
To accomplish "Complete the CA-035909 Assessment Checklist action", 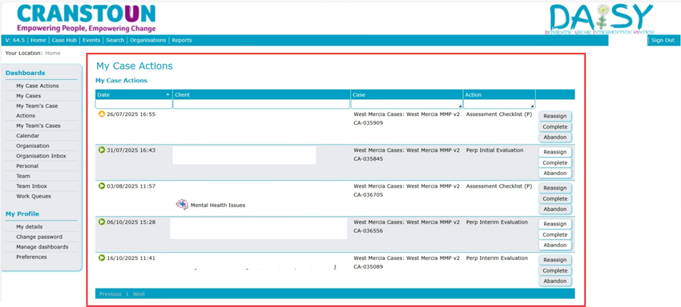I will (x=555, y=126).
